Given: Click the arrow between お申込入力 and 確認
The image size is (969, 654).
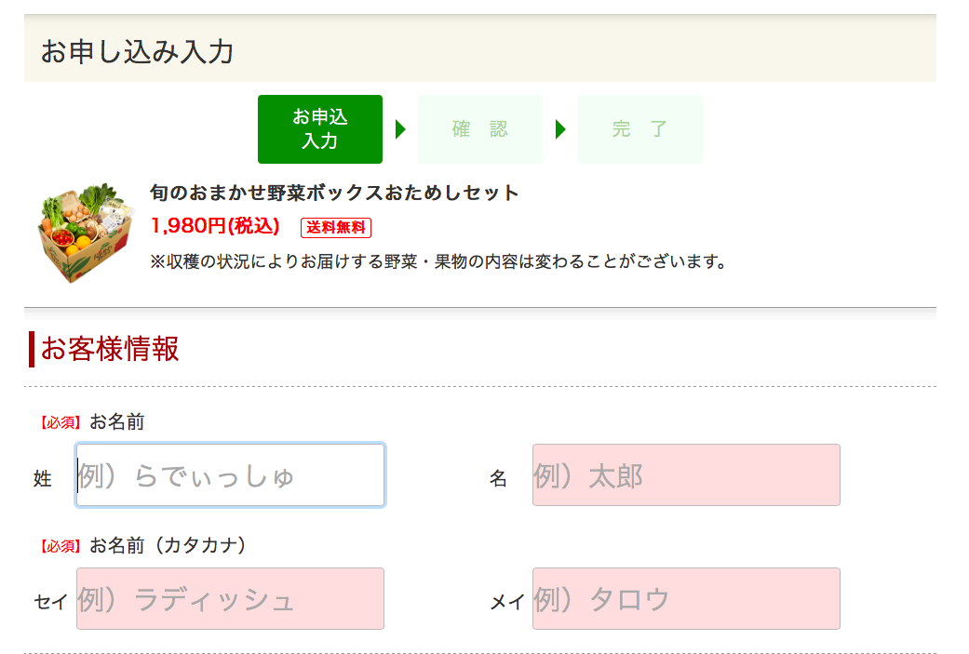Looking at the screenshot, I should pos(400,129).
